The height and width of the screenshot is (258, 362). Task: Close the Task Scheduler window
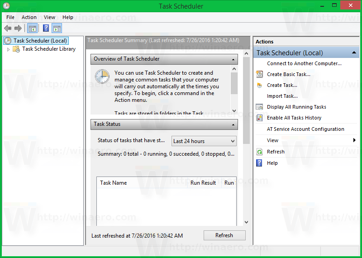pyautogui.click(x=350, y=5)
